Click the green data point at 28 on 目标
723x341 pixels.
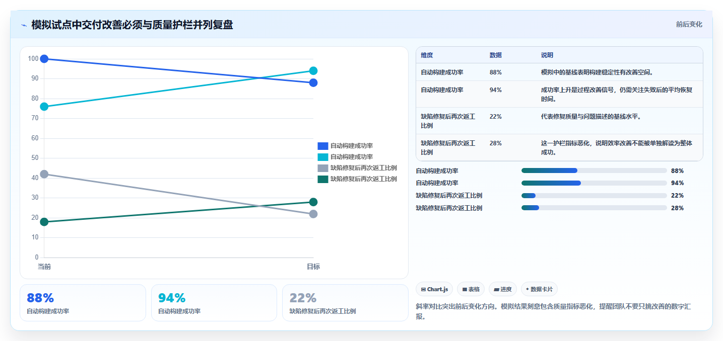click(x=313, y=202)
